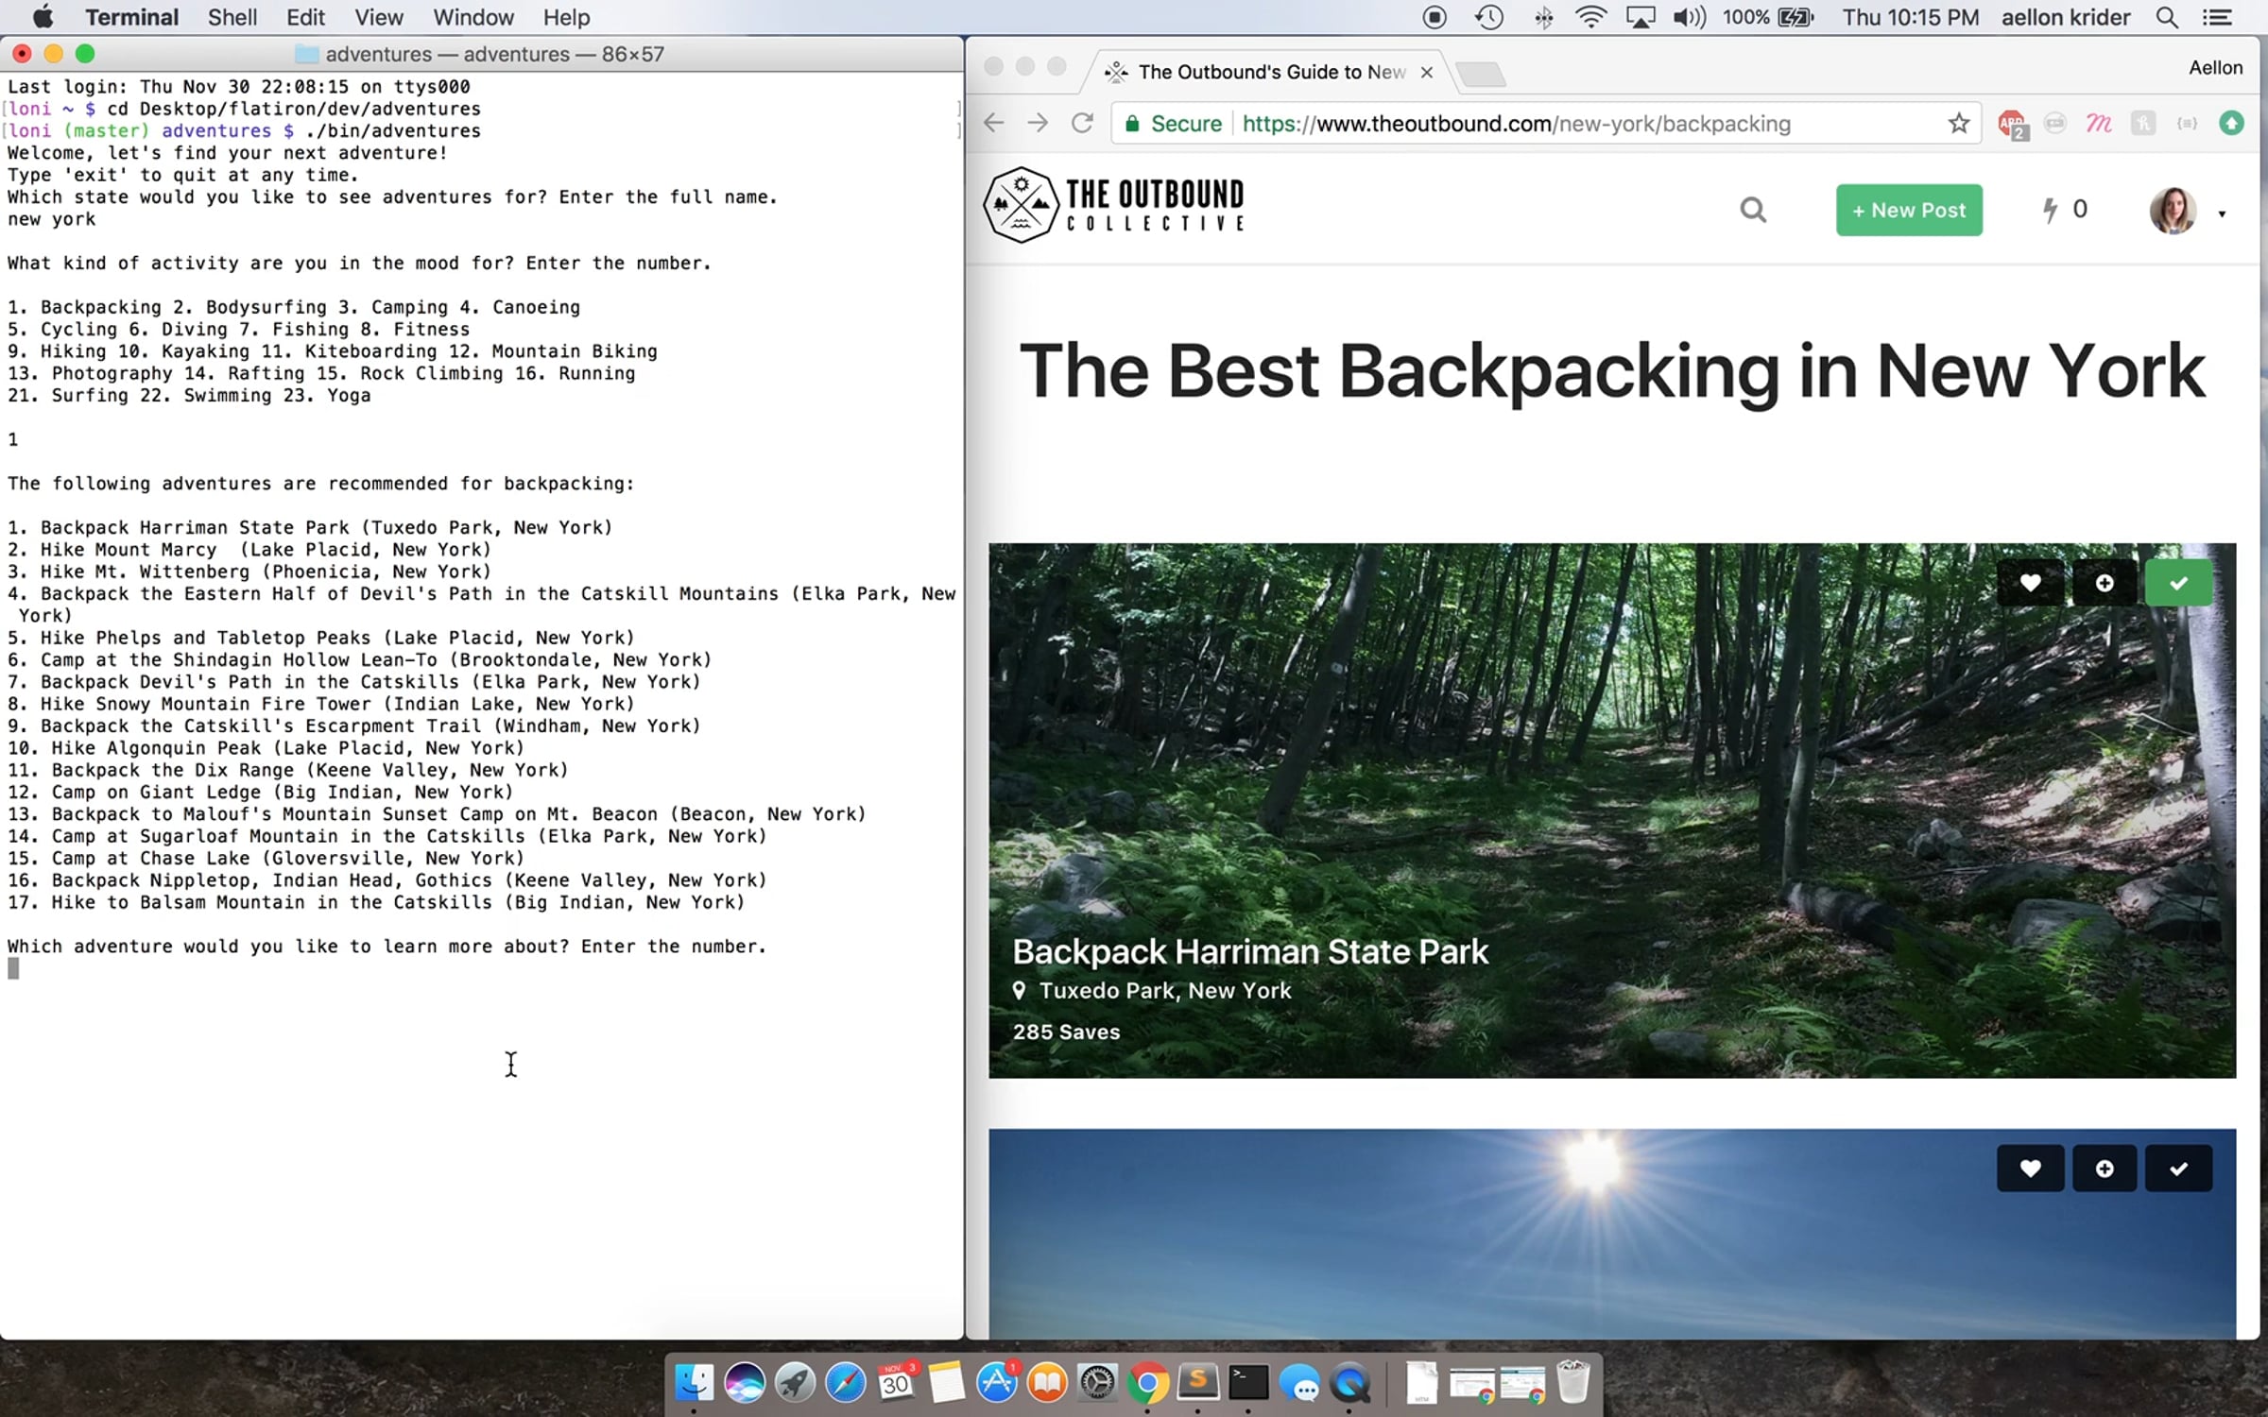2268x1417 pixels.
Task: Reload the Chrome page
Action: coord(1082,123)
